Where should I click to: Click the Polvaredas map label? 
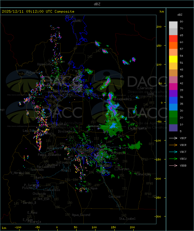[35, 72]
